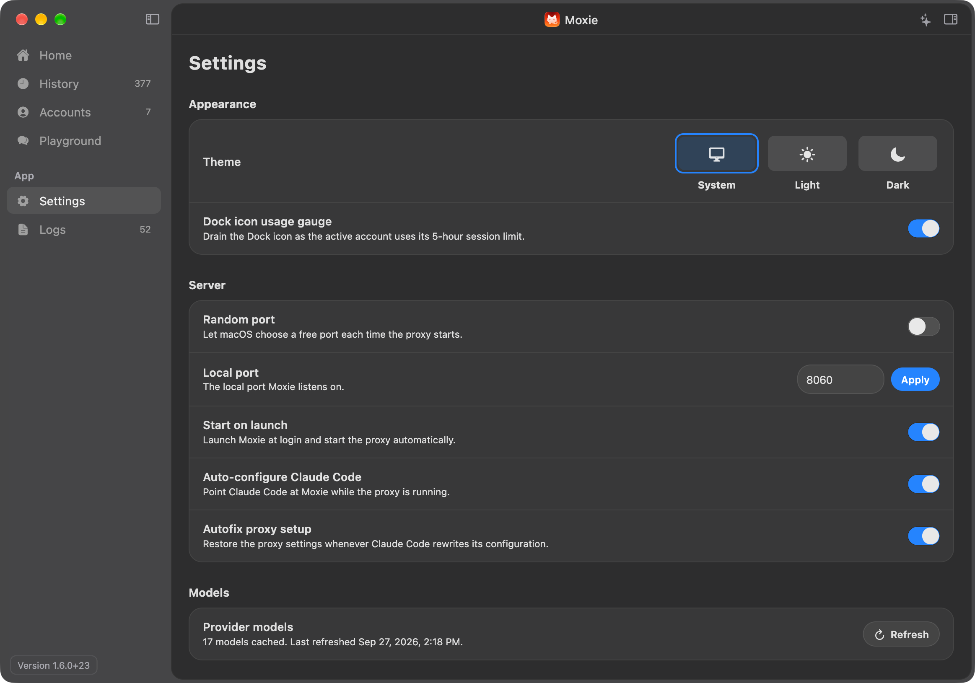Go to History in sidebar
Screen dimensions: 975x683
(x=84, y=84)
